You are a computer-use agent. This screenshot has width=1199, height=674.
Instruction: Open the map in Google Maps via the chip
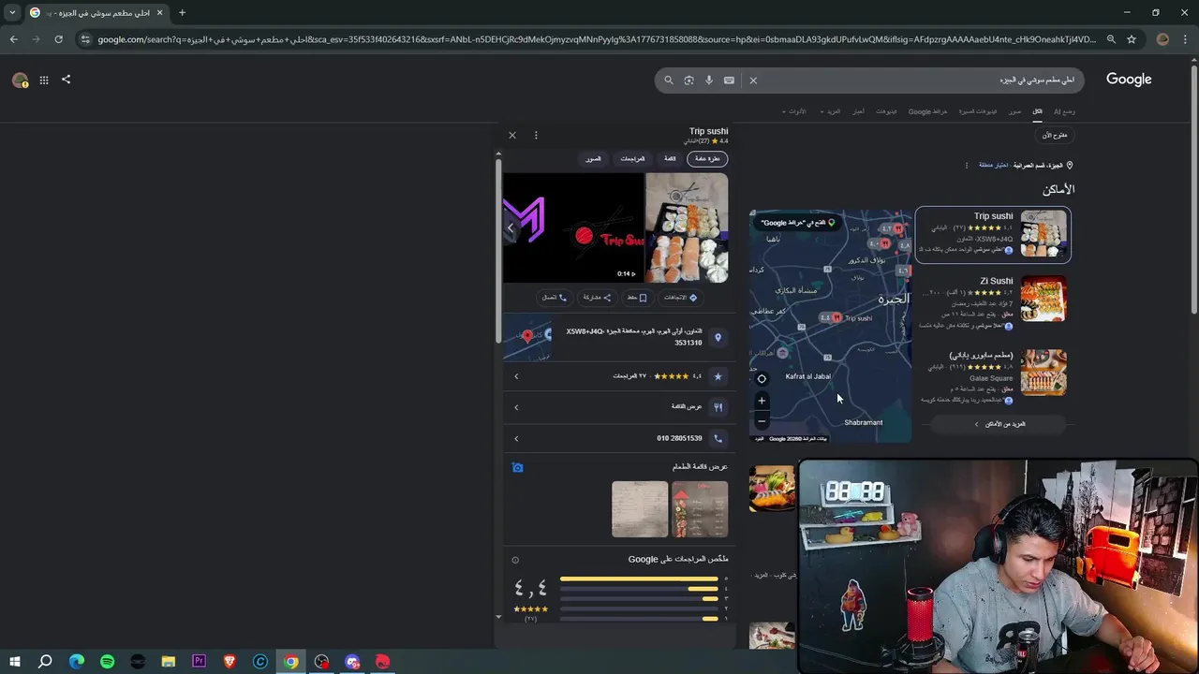click(x=797, y=223)
